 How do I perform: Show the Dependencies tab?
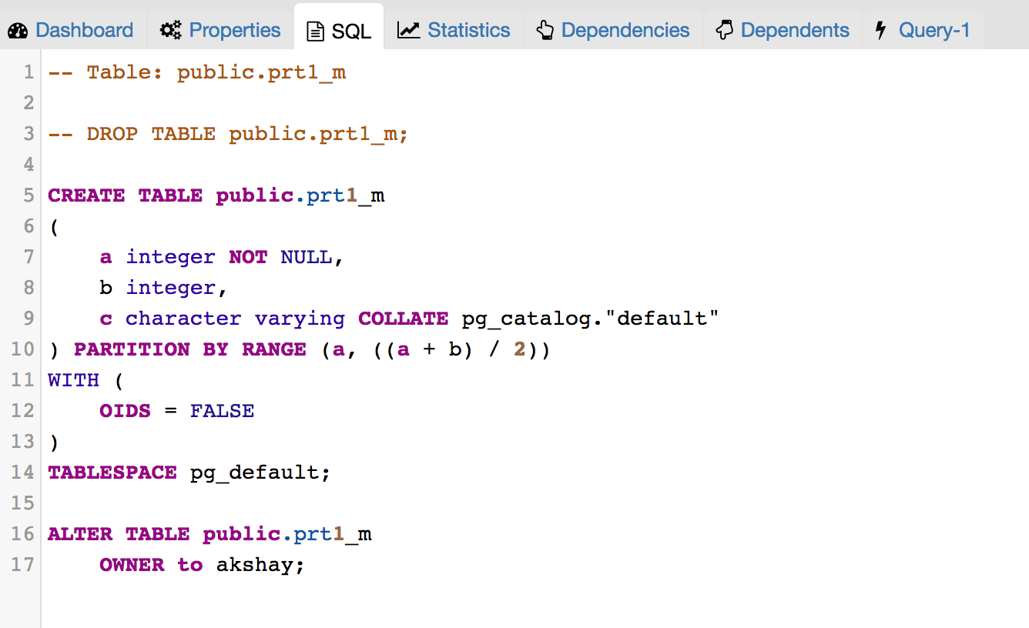pyautogui.click(x=625, y=31)
